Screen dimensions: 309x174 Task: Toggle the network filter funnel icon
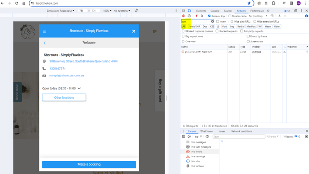click(x=196, y=16)
